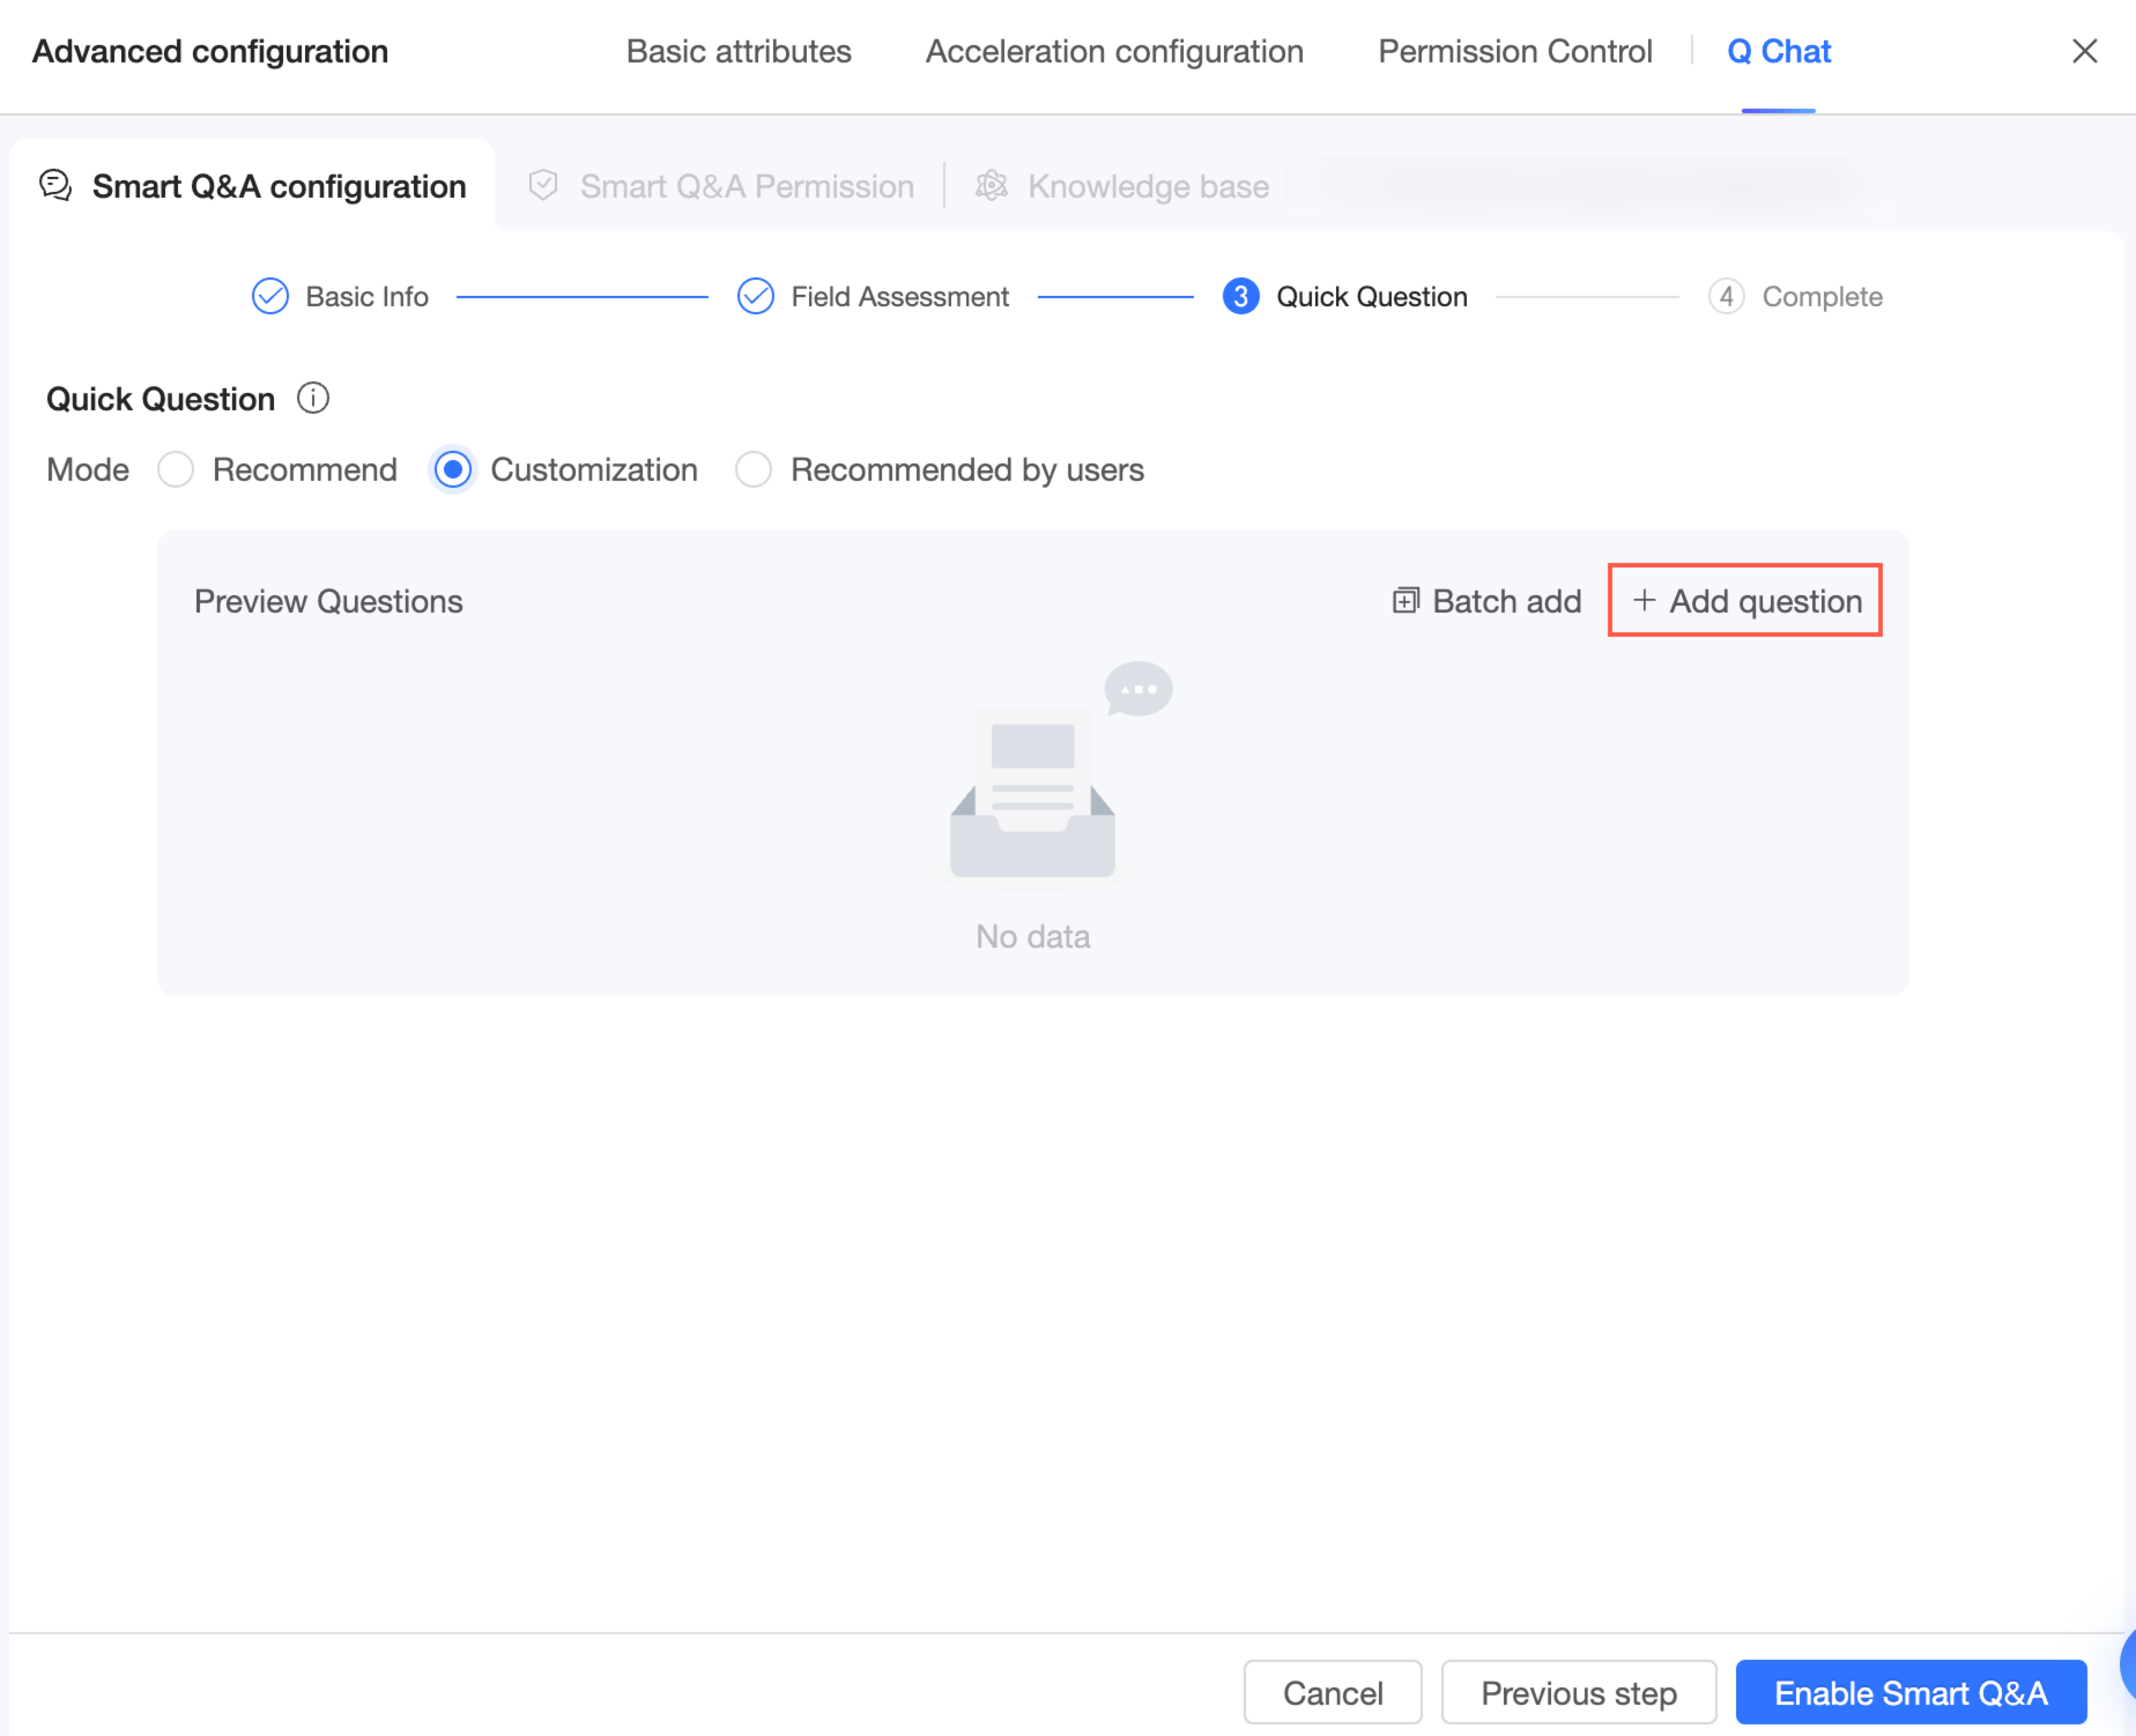Select the Customization mode radio button
The height and width of the screenshot is (1736, 2136).
coord(453,469)
